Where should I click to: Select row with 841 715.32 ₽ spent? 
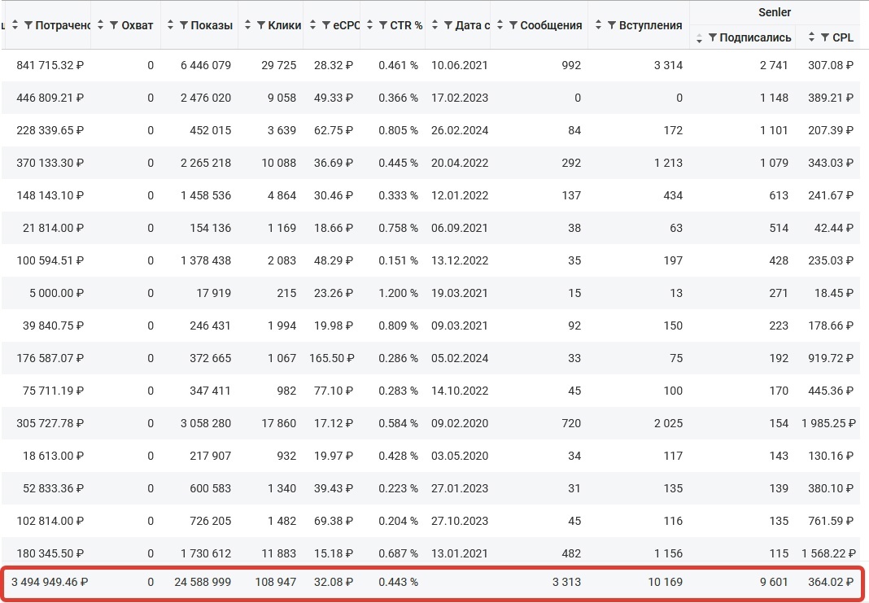click(430, 65)
